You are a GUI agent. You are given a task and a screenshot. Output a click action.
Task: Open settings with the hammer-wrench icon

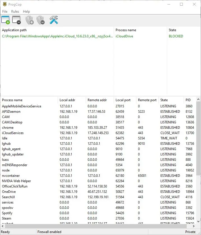54,20
